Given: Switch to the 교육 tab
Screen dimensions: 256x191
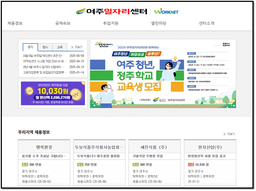Looking at the screenshot, I should coord(60,47).
